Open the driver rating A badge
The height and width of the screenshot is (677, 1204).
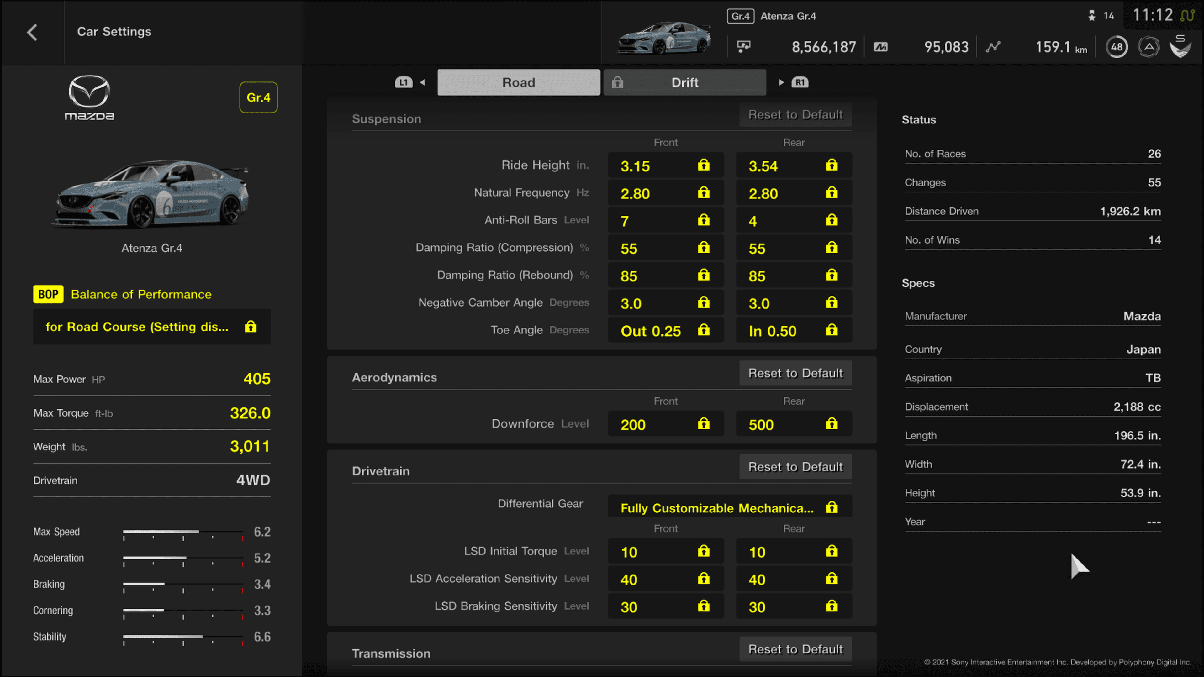click(1149, 47)
